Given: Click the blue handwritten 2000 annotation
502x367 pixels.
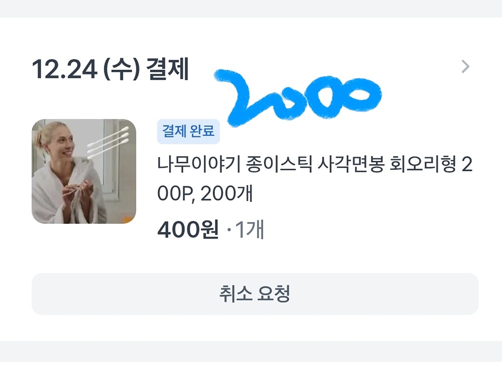Looking at the screenshot, I should pos(298,98).
